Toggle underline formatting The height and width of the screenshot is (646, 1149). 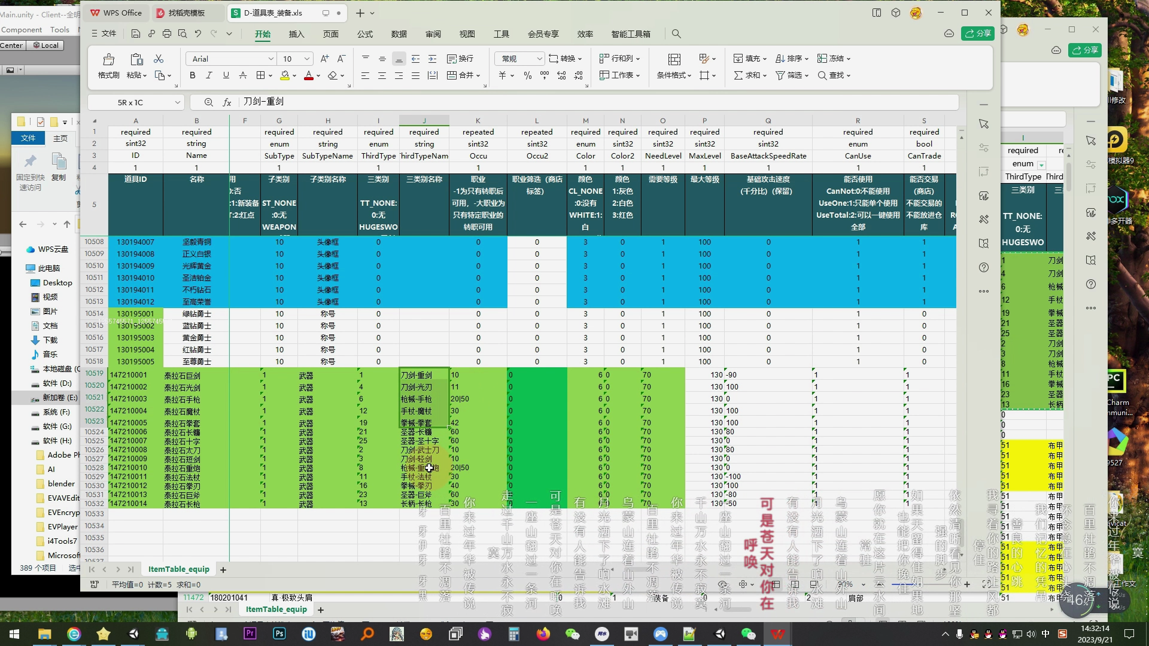pyautogui.click(x=226, y=75)
